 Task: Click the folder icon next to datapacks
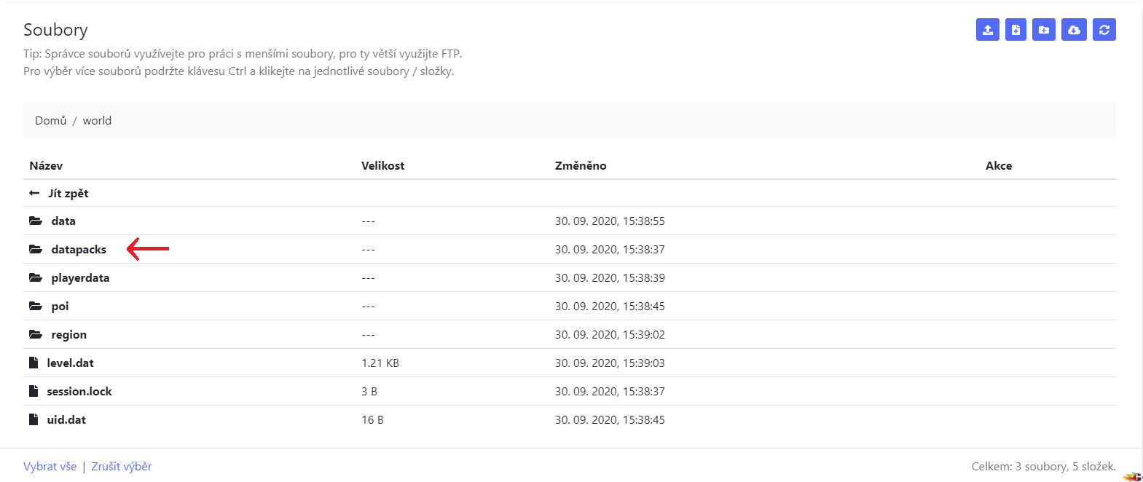tap(36, 249)
